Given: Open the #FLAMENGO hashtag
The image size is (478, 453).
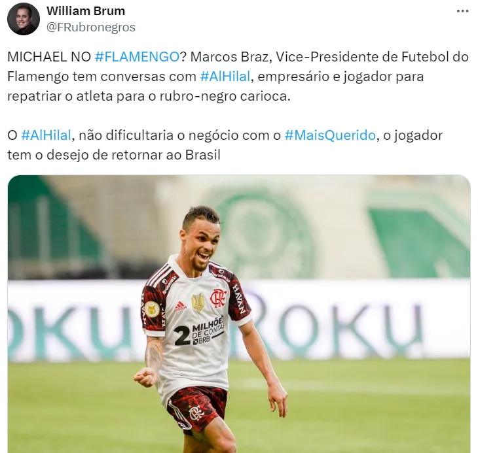Looking at the screenshot, I should click(137, 57).
